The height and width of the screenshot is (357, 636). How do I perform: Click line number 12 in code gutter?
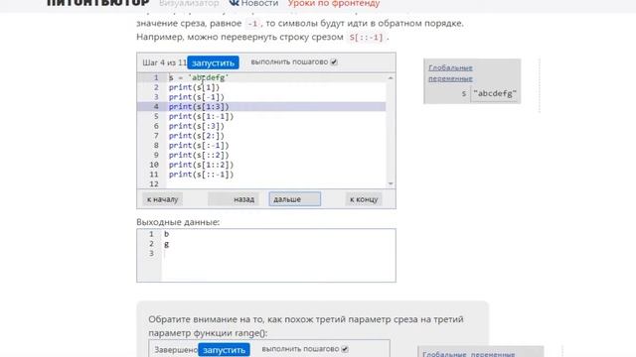coord(154,183)
